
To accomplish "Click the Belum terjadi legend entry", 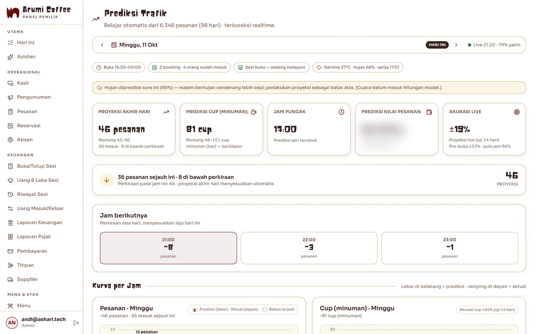I will pos(278,310).
